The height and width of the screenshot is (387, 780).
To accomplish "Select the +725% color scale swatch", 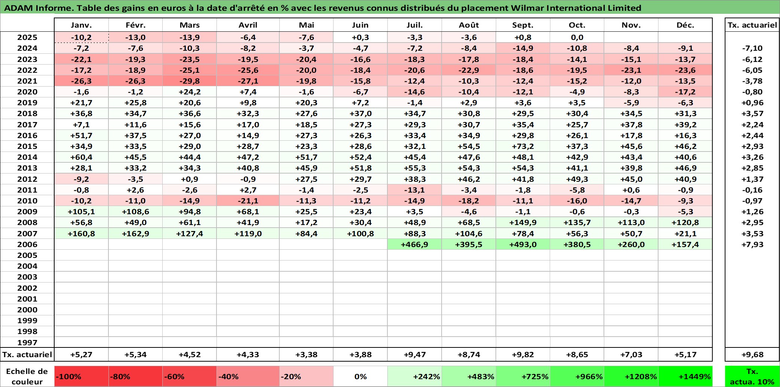I will [523, 376].
